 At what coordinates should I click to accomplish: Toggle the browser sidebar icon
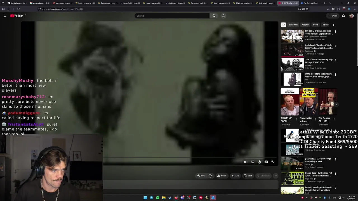pos(3,9)
